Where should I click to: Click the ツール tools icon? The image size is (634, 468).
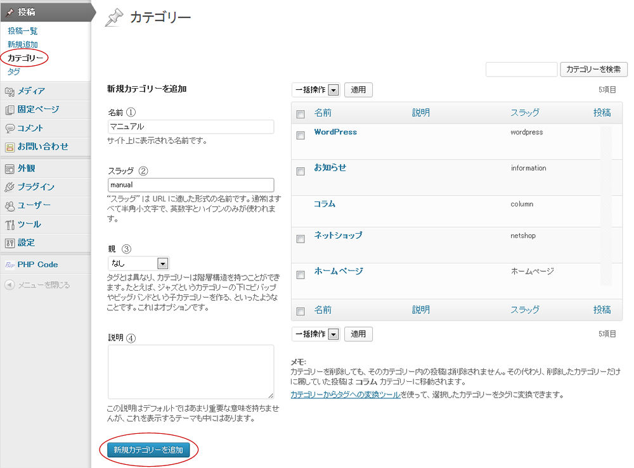(x=10, y=225)
